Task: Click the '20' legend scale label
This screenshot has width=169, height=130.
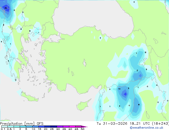Action: click(x=46, y=129)
